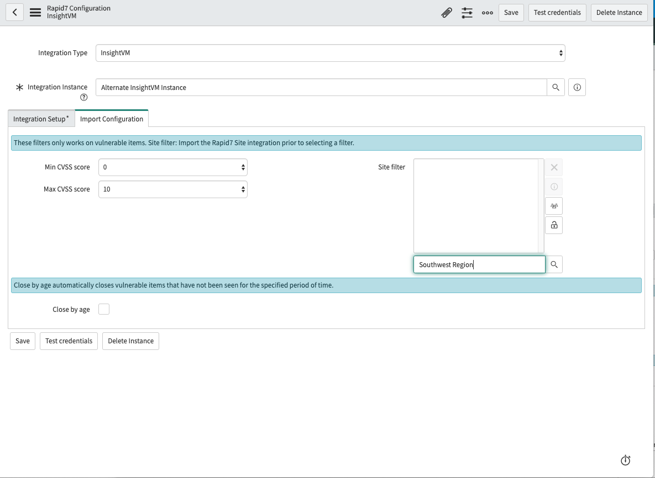The width and height of the screenshot is (655, 478).
Task: Click Save in the header bar
Action: point(511,13)
